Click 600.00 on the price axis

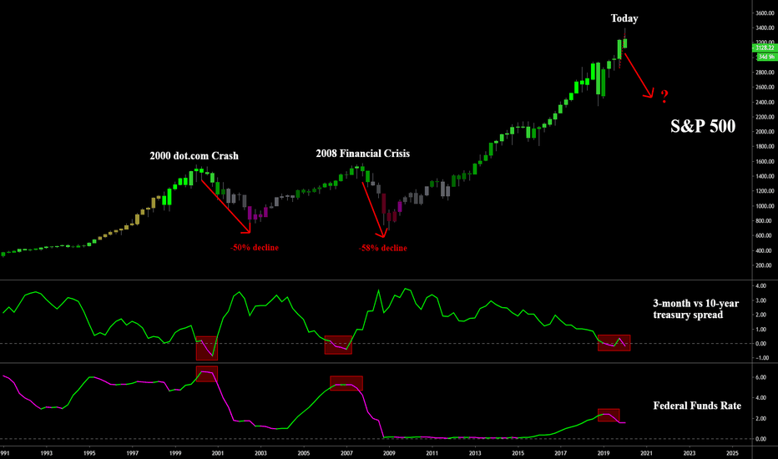pos(765,235)
